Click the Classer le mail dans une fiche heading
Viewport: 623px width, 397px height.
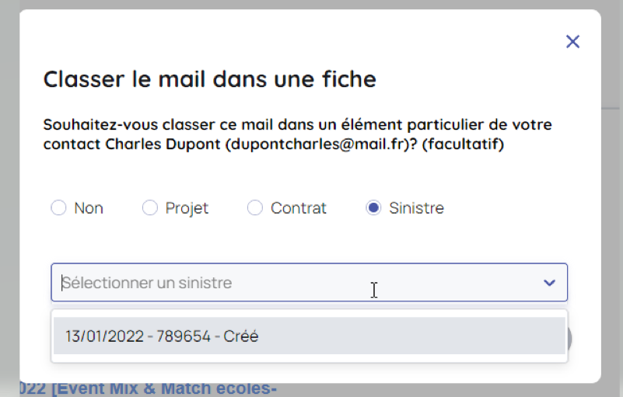click(x=209, y=79)
